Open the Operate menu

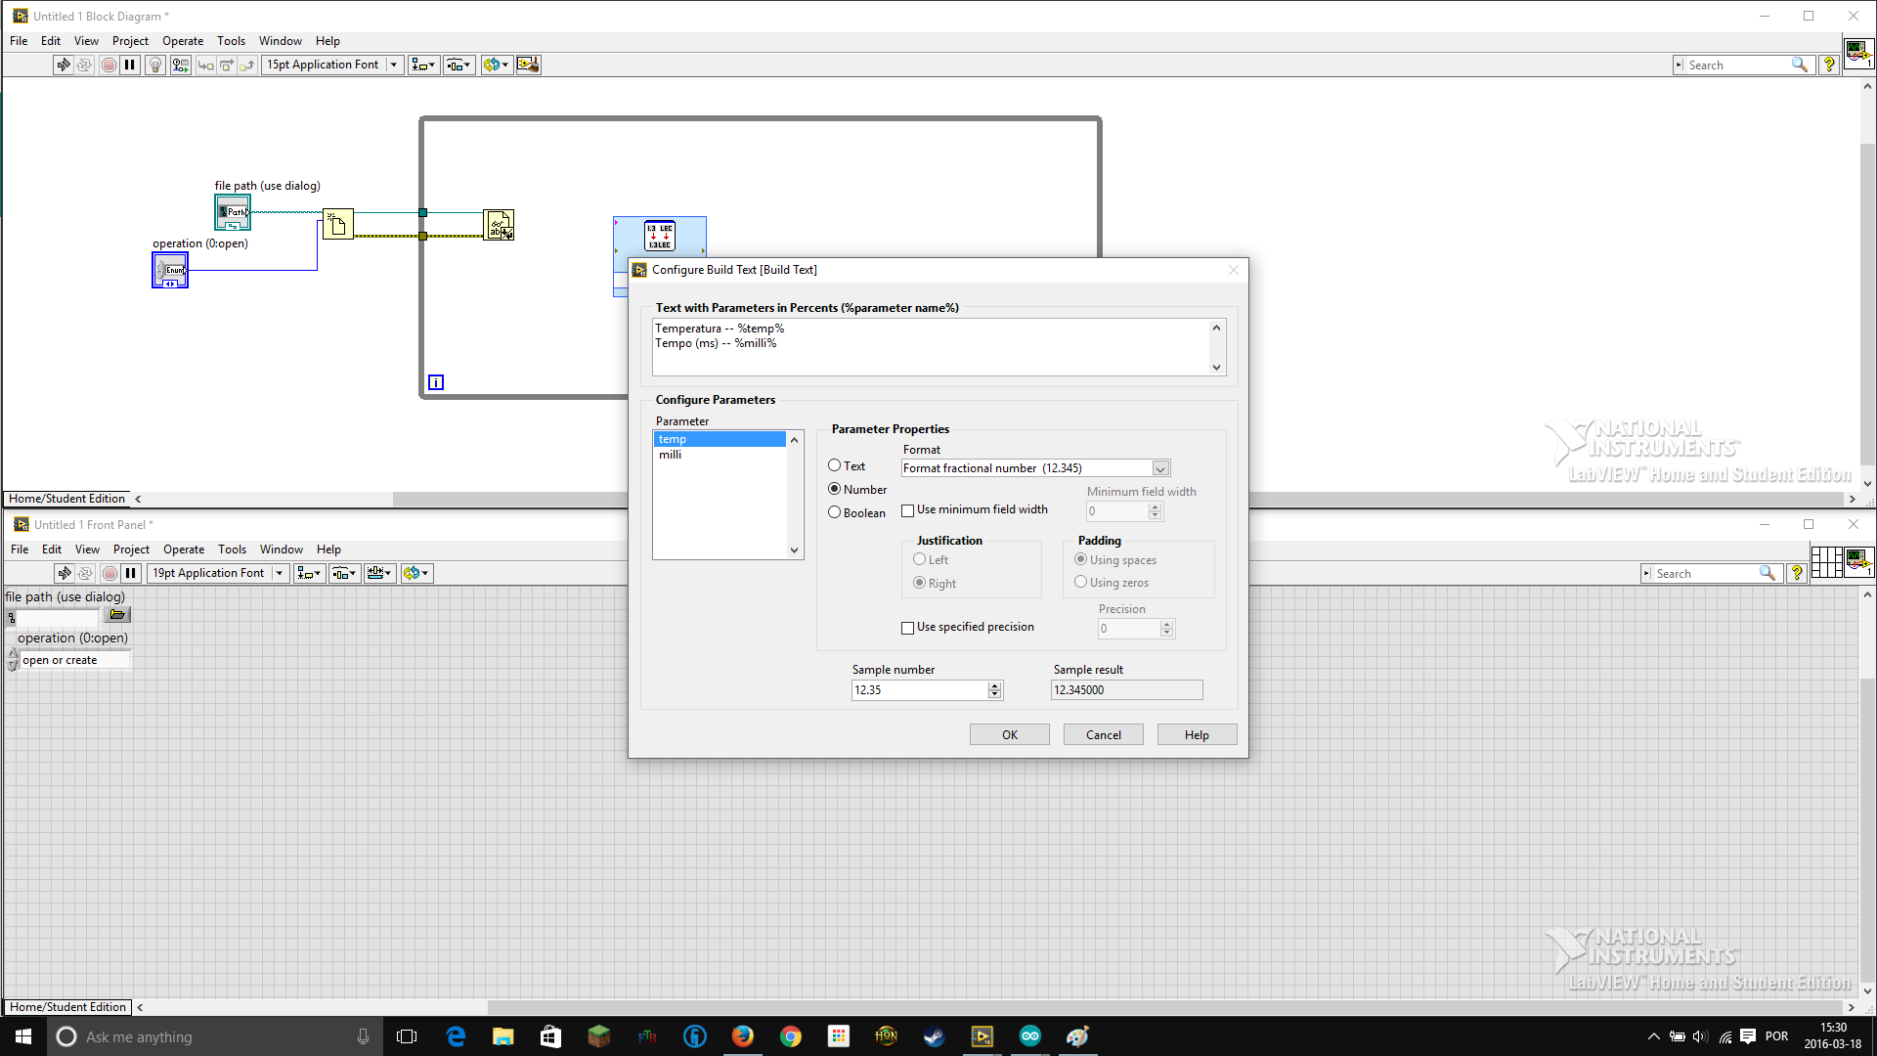tap(182, 40)
